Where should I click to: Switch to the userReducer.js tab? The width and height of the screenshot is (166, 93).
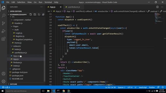point(74,7)
